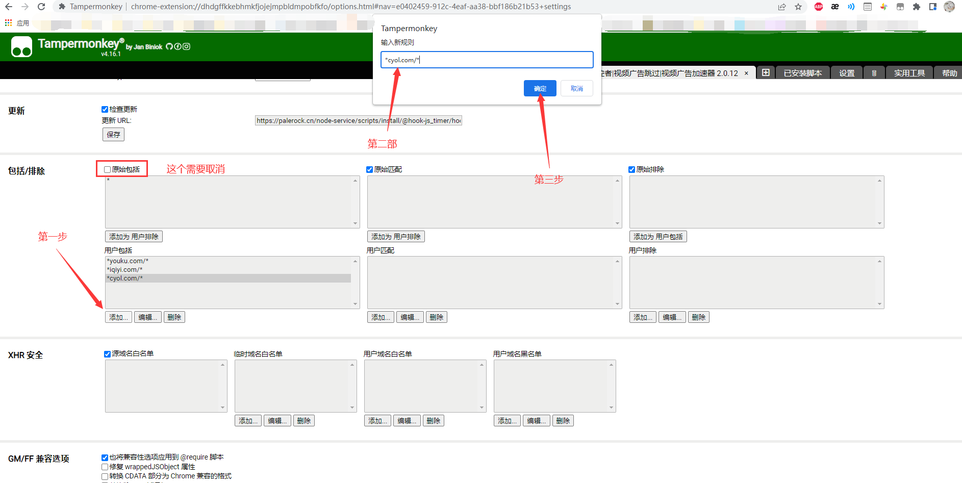This screenshot has width=962, height=483.
Task: Click the AdBlock Plus extension icon
Action: point(819,7)
